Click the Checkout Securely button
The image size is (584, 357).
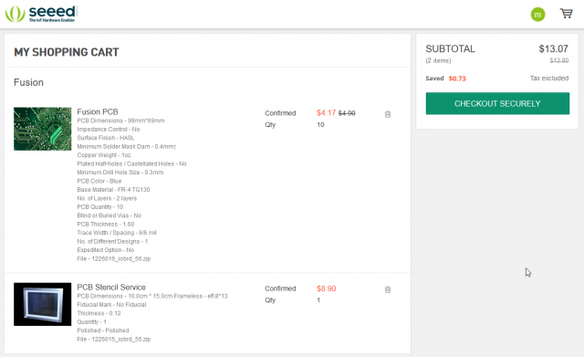point(497,103)
